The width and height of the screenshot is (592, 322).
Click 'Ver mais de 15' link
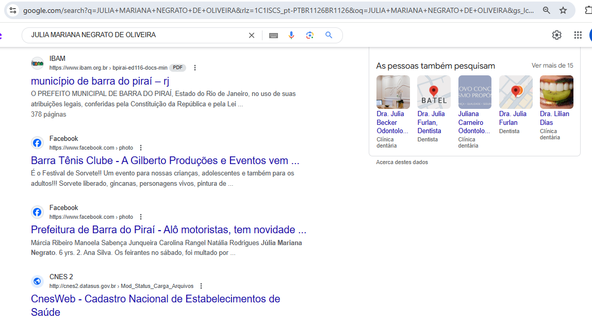pyautogui.click(x=552, y=66)
